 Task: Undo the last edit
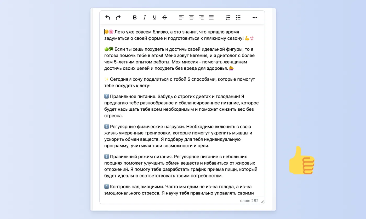108,18
